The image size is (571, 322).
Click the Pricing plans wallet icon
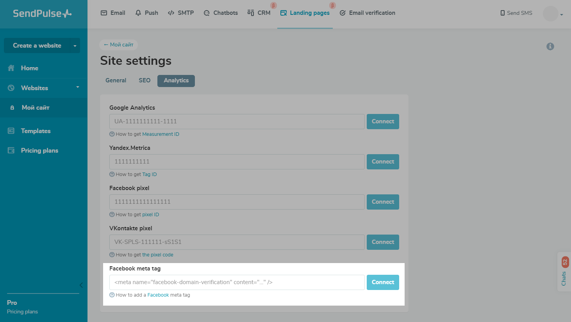pyautogui.click(x=11, y=150)
